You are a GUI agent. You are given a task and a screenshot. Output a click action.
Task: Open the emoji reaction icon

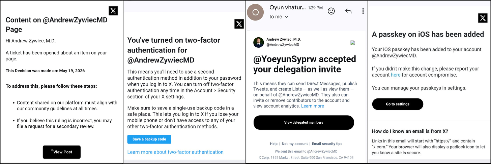click(331, 11)
